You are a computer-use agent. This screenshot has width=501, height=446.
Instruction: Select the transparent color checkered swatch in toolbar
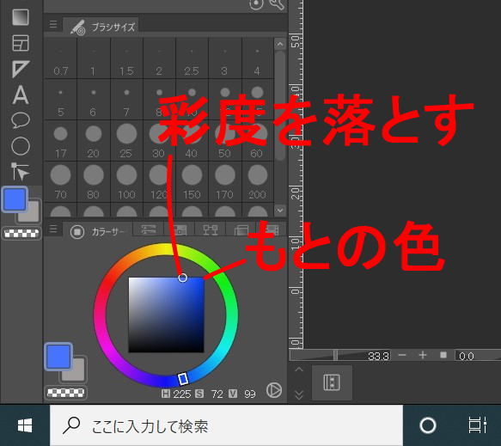coord(21,234)
